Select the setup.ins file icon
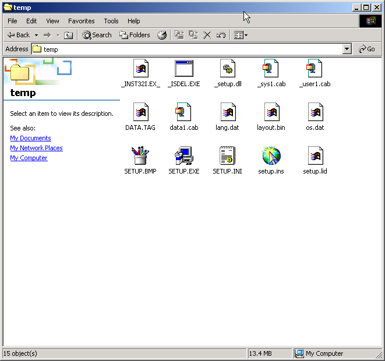This screenshot has width=385, height=361. coord(271,156)
